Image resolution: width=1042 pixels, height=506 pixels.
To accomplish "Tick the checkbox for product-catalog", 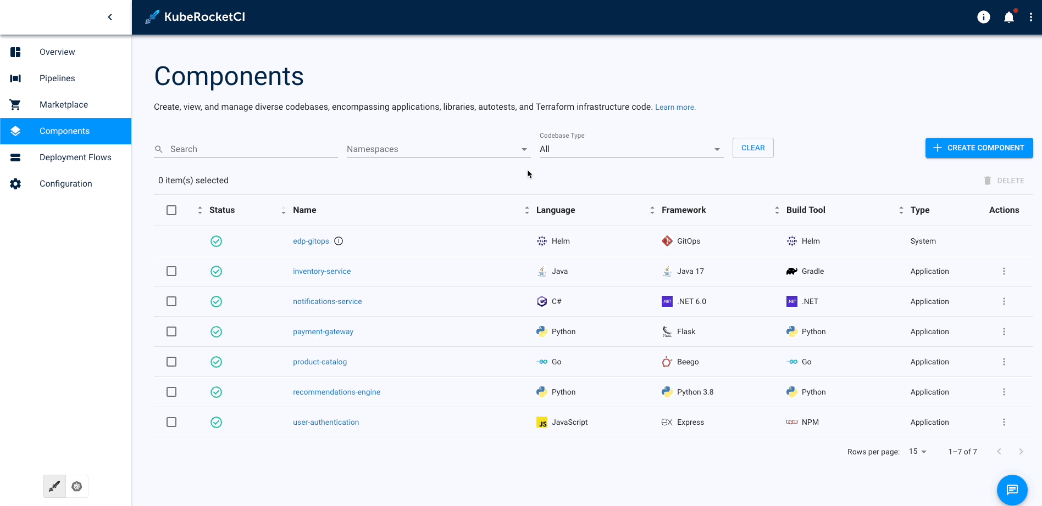I will point(171,362).
